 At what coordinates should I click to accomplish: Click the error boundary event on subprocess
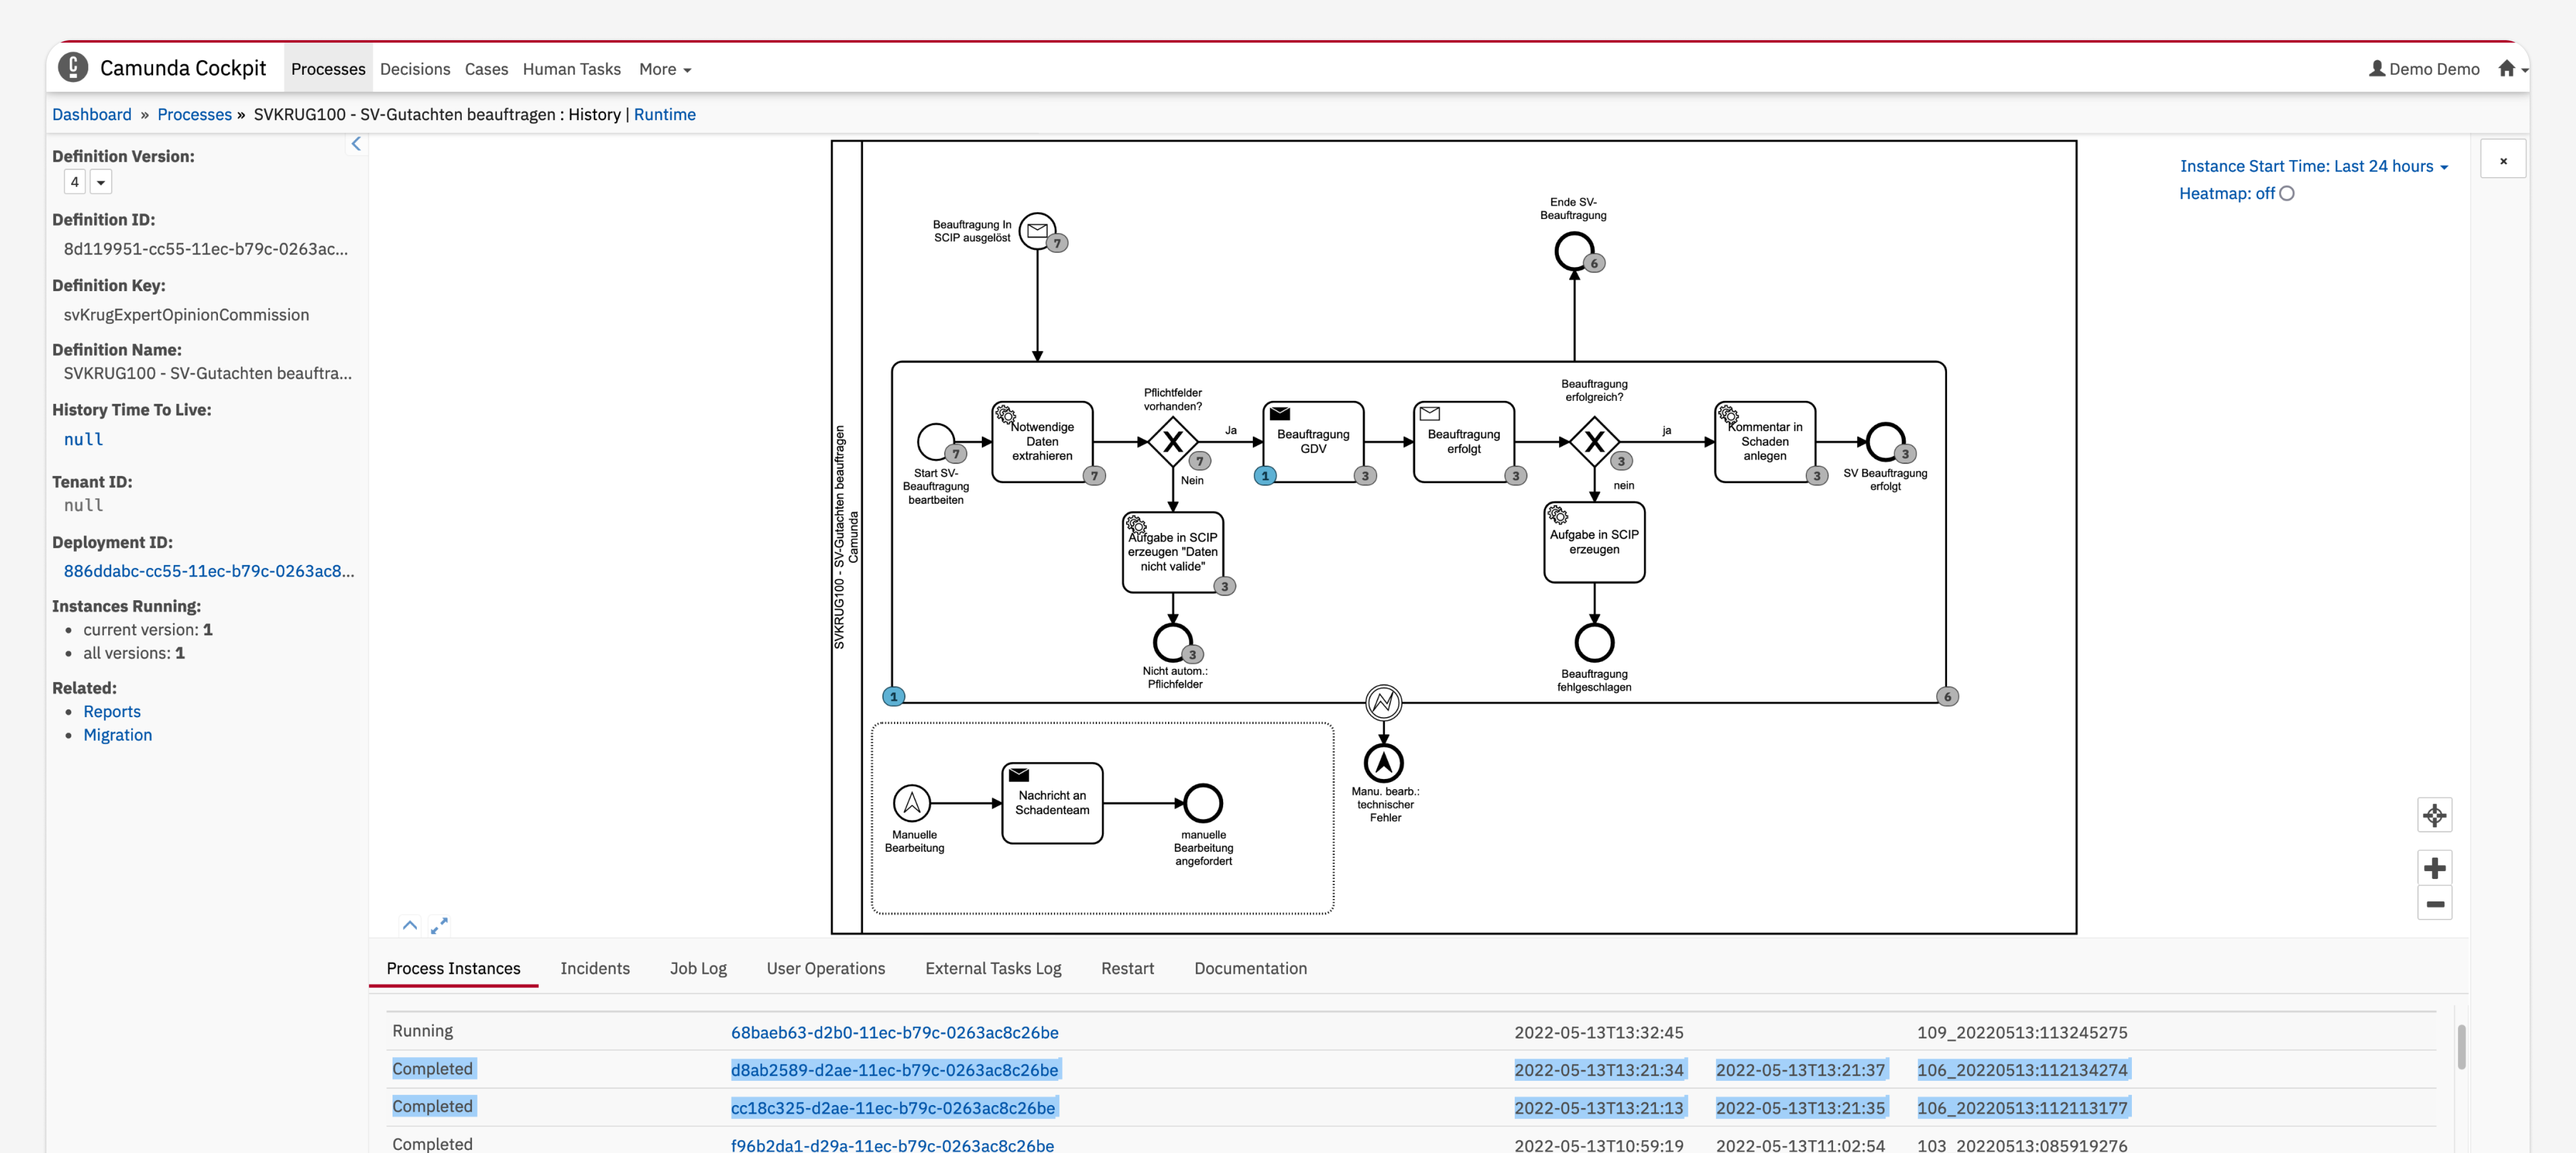(1383, 702)
